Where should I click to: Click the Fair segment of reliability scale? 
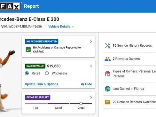36,103
